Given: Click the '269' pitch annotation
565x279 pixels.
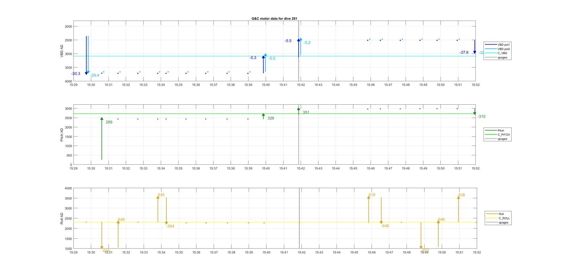Looking at the screenshot, I should (x=109, y=122).
